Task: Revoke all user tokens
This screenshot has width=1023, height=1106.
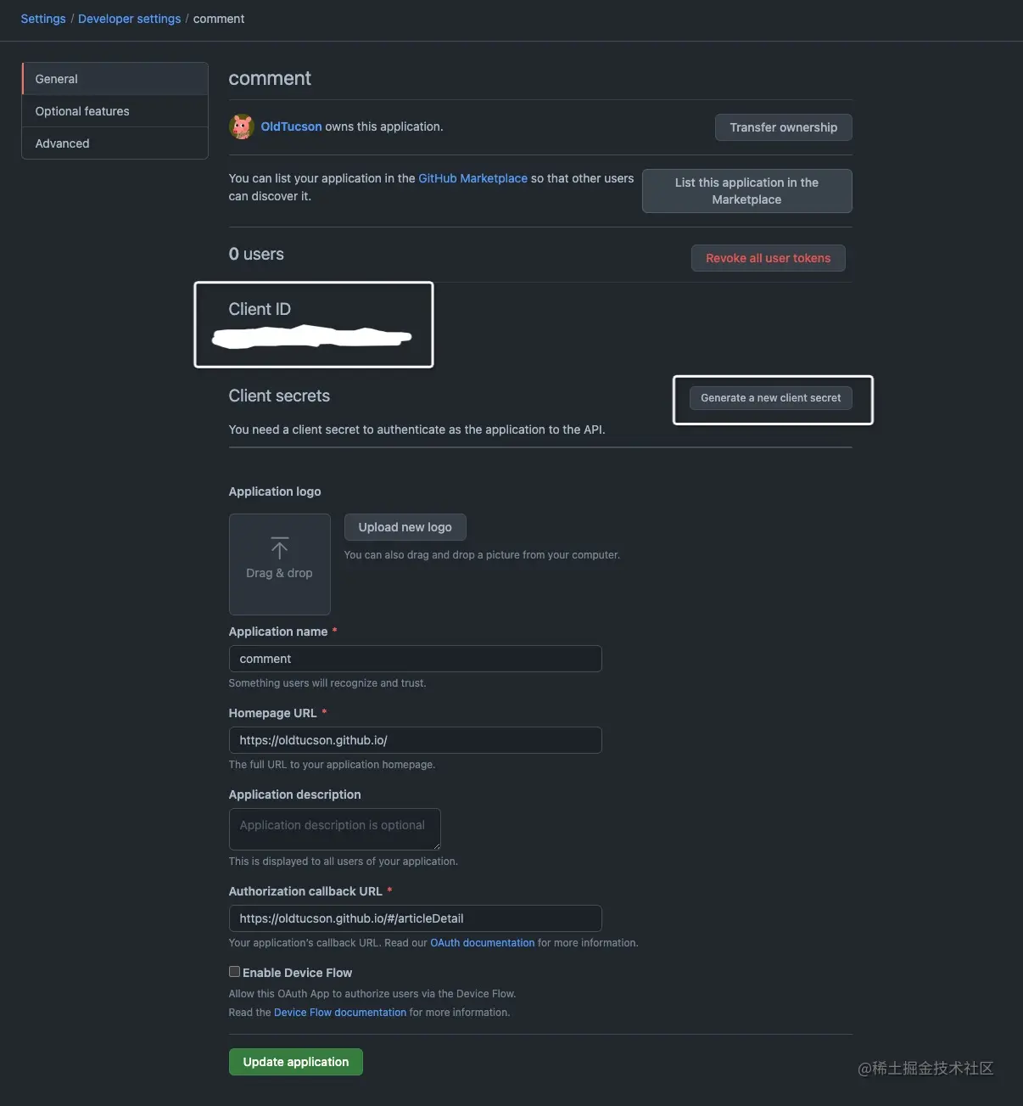Action: coord(769,258)
